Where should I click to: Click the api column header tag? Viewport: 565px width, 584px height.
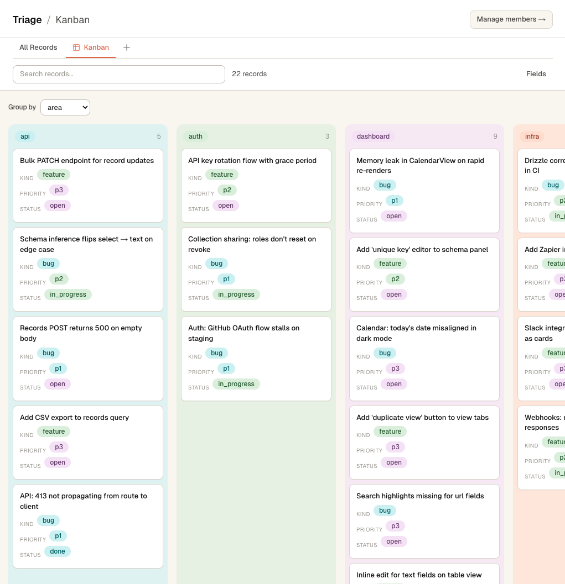tap(25, 136)
